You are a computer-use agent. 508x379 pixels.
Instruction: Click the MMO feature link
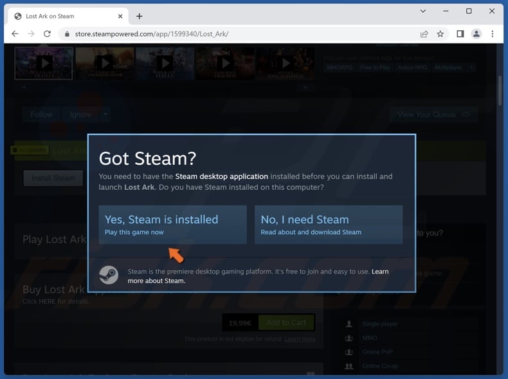tap(370, 338)
